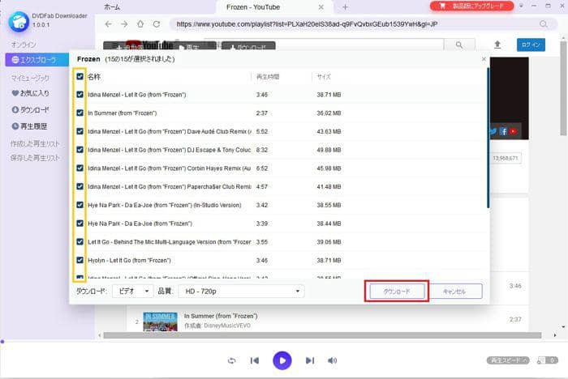Click the サイズ column header
This screenshot has width=568, height=379.
324,77
